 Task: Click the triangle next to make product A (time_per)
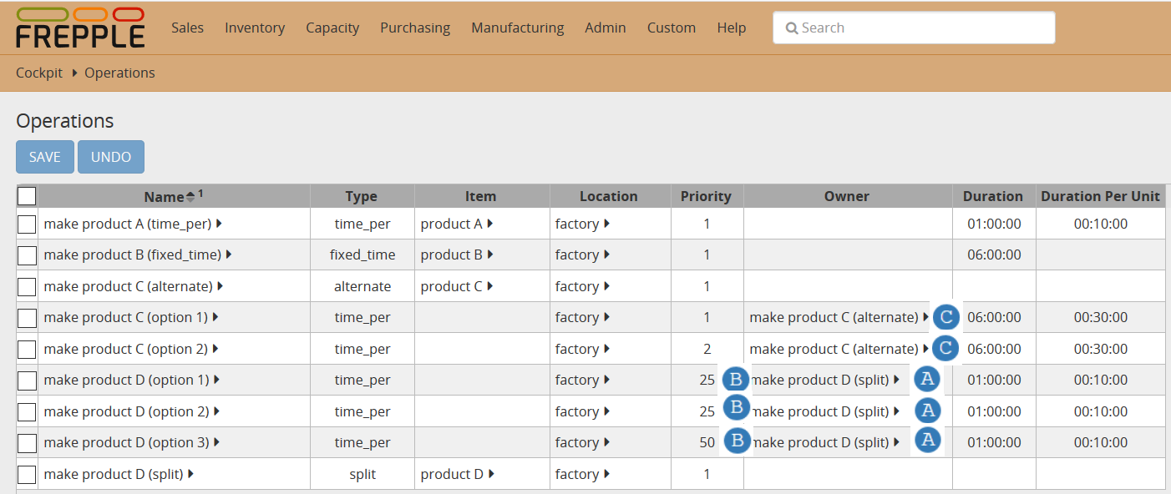click(219, 224)
